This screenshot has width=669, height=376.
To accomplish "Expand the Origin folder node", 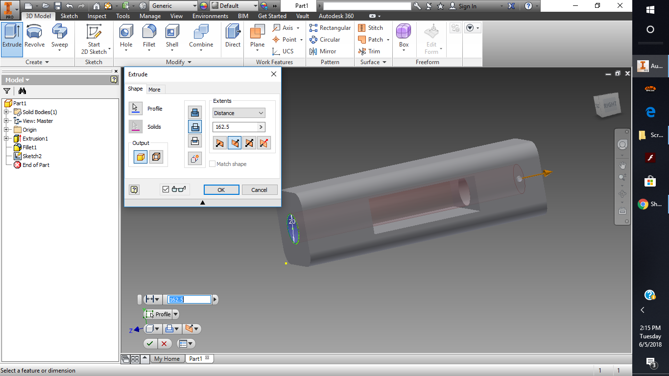I will pos(6,130).
